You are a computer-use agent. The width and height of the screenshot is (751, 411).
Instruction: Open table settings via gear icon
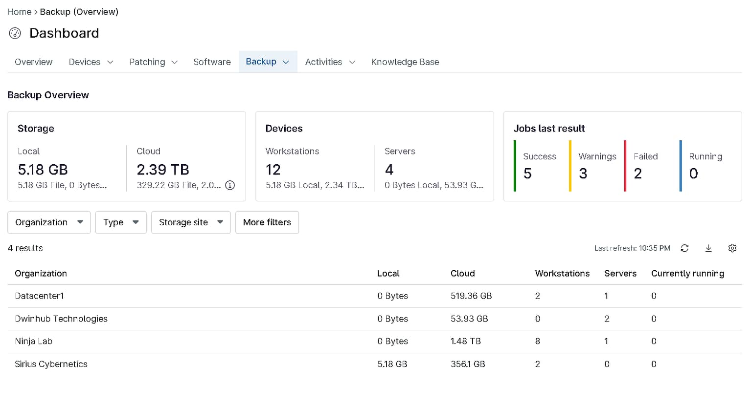[x=732, y=248]
